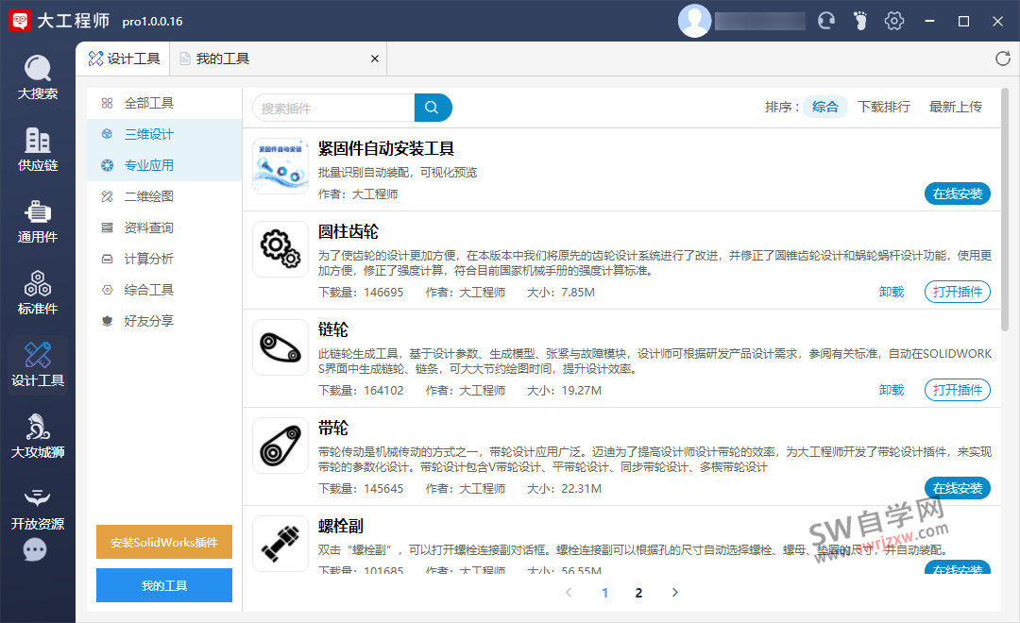
Task: Open settings with the gear icon
Action: tap(894, 20)
